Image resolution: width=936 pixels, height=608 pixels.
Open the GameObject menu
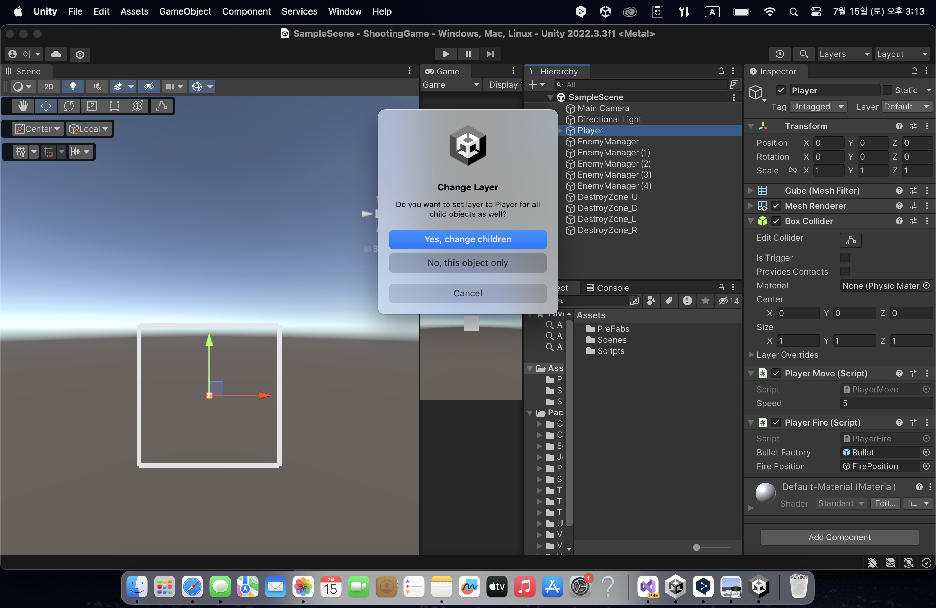tap(185, 11)
